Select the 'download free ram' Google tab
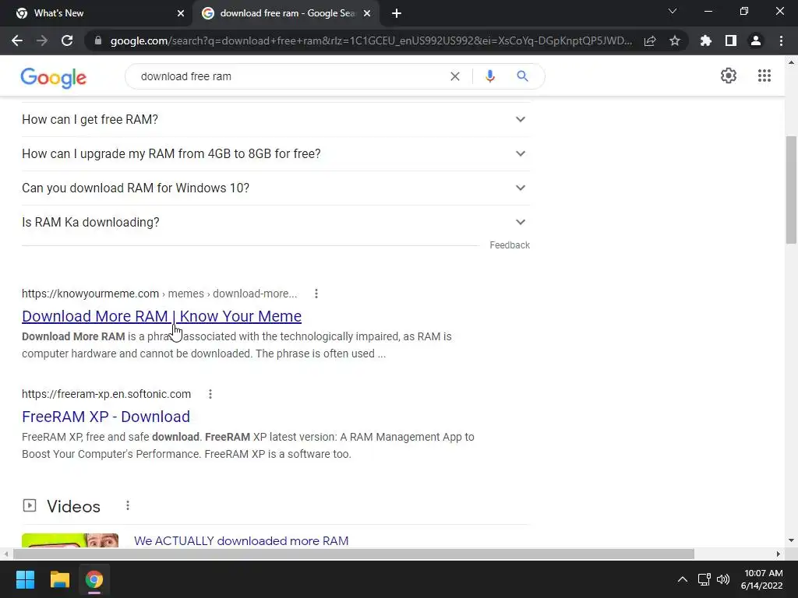 [x=285, y=13]
